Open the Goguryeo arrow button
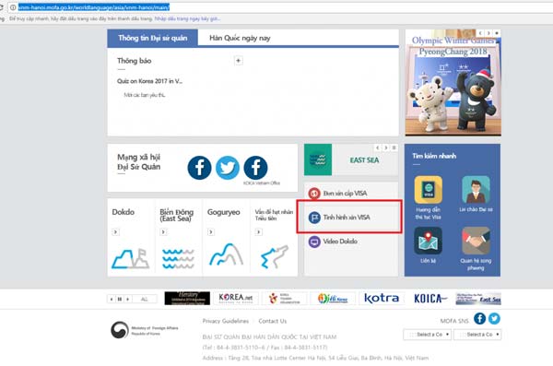Image resolution: width=553 pixels, height=366 pixels. 210,232
